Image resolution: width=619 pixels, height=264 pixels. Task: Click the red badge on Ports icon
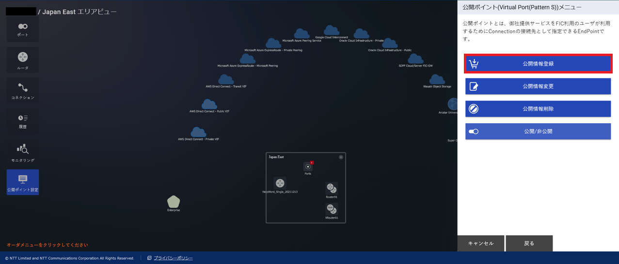pos(312,163)
